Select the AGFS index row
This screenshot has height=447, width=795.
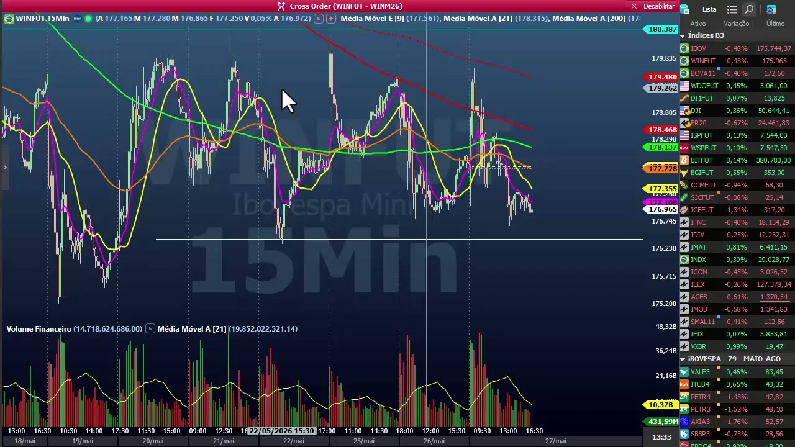click(737, 297)
